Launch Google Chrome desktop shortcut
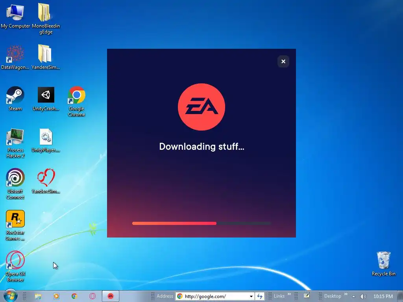The width and height of the screenshot is (403, 302). pos(77,101)
